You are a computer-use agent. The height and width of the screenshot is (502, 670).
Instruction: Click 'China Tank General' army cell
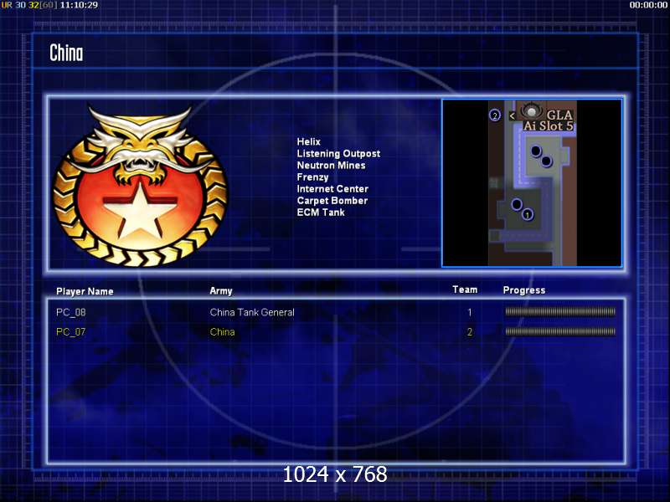[252, 312]
